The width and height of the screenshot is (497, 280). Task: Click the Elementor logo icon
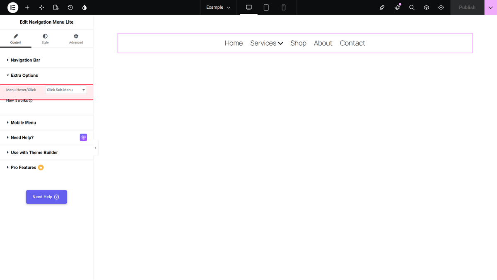coord(13,7)
